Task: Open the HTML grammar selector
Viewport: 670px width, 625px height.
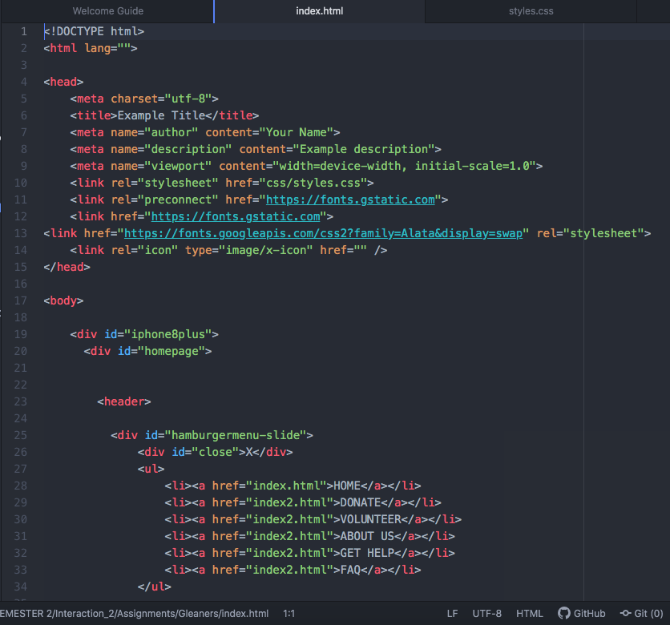Action: point(529,613)
